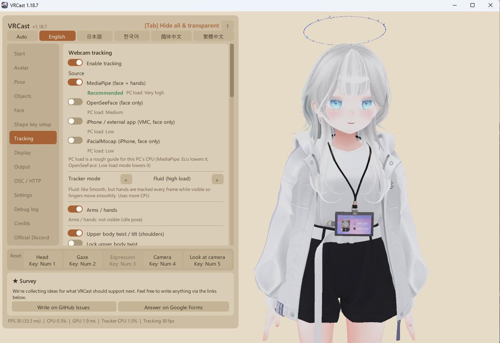Turn on iPhone / external app VMC toggle
Image resolution: width=500 pixels, height=343 pixels.
click(x=75, y=121)
